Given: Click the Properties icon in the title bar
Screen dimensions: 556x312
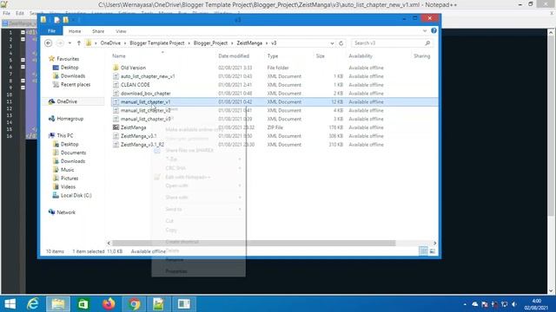Looking at the screenshot, I should click(56, 20).
